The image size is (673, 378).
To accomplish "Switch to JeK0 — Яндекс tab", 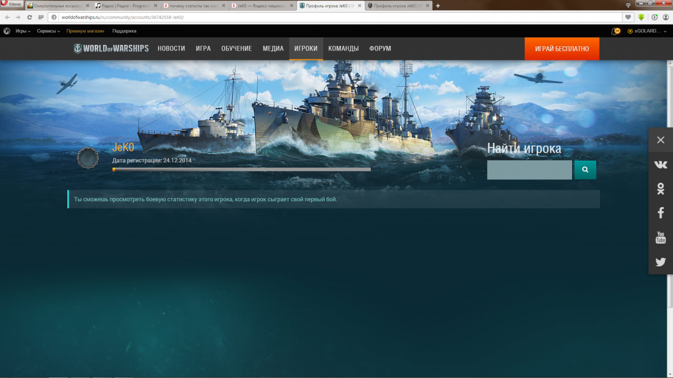I will pos(263,6).
